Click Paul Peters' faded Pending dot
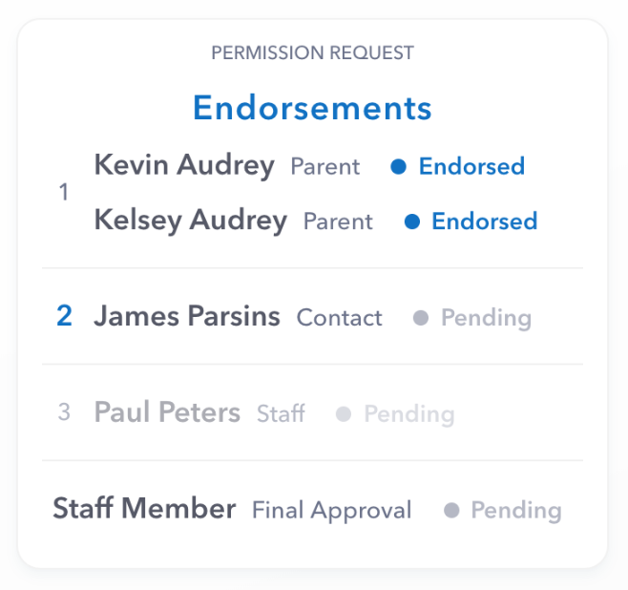The image size is (628, 590). pyautogui.click(x=345, y=414)
